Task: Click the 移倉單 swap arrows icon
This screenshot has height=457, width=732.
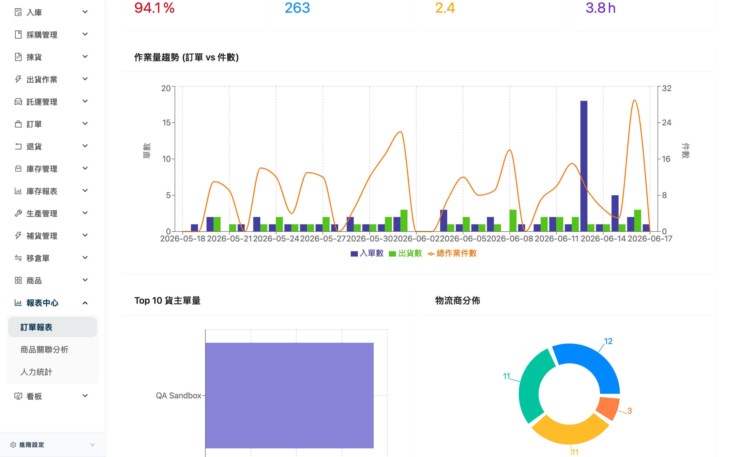Action: [x=18, y=258]
